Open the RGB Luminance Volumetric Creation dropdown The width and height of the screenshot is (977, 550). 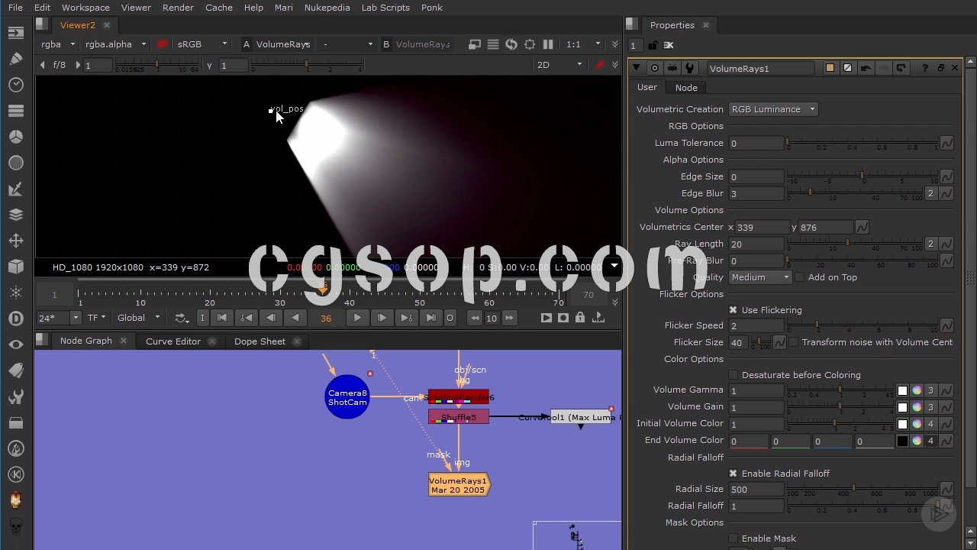click(x=773, y=109)
